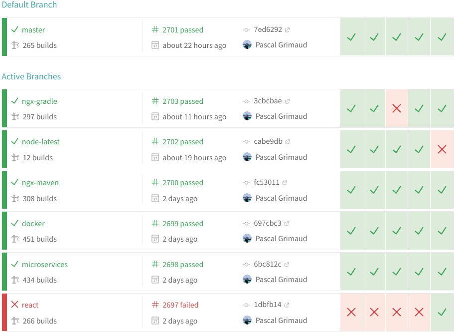Click external link icon next to 1dbfb14
The height and width of the screenshot is (334, 456).
pyautogui.click(x=287, y=305)
